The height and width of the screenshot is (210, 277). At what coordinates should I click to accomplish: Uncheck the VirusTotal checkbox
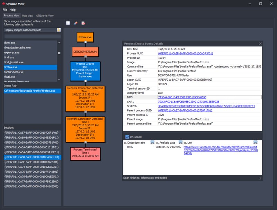(x=127, y=136)
